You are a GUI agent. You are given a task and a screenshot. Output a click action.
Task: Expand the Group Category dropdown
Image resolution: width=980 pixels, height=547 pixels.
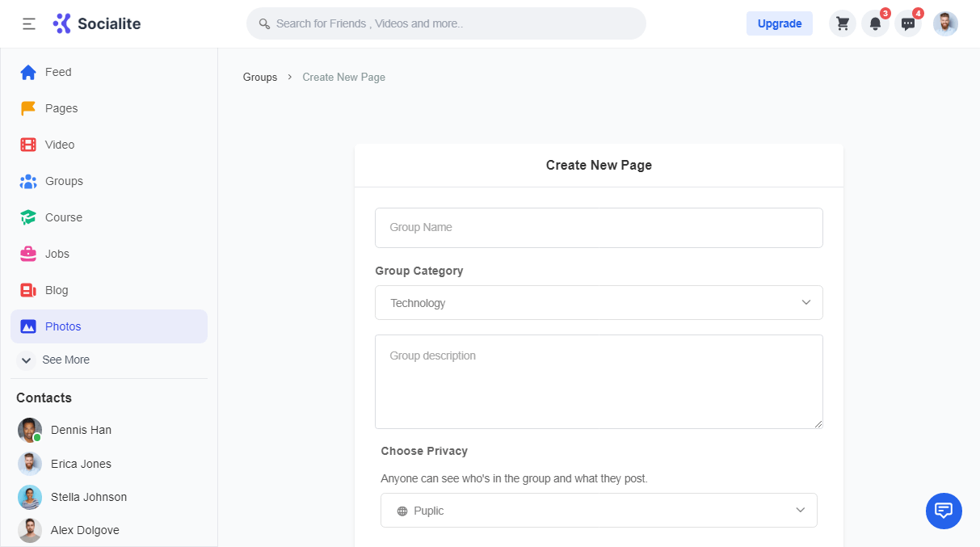(x=599, y=303)
